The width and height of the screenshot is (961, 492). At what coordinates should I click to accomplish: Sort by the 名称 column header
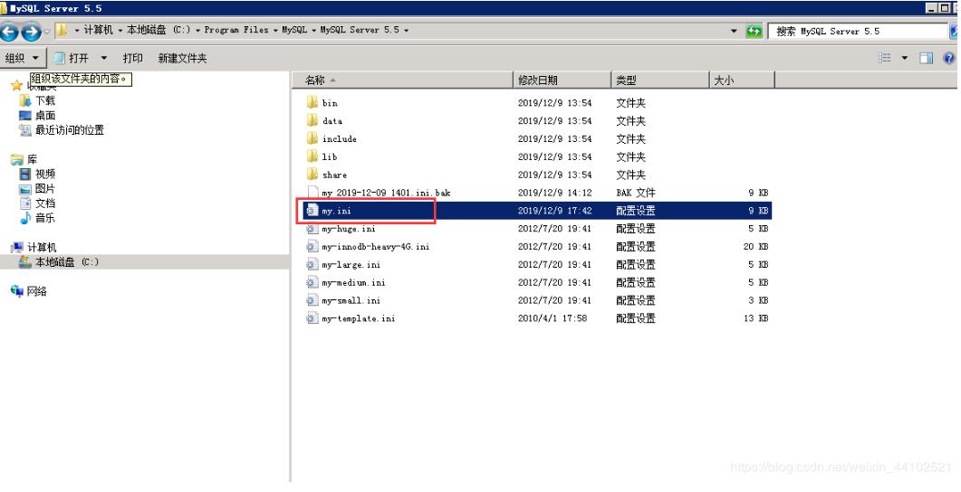(x=402, y=80)
